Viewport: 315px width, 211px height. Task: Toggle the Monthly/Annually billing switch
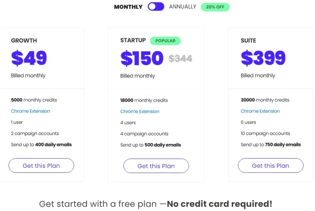pos(156,7)
